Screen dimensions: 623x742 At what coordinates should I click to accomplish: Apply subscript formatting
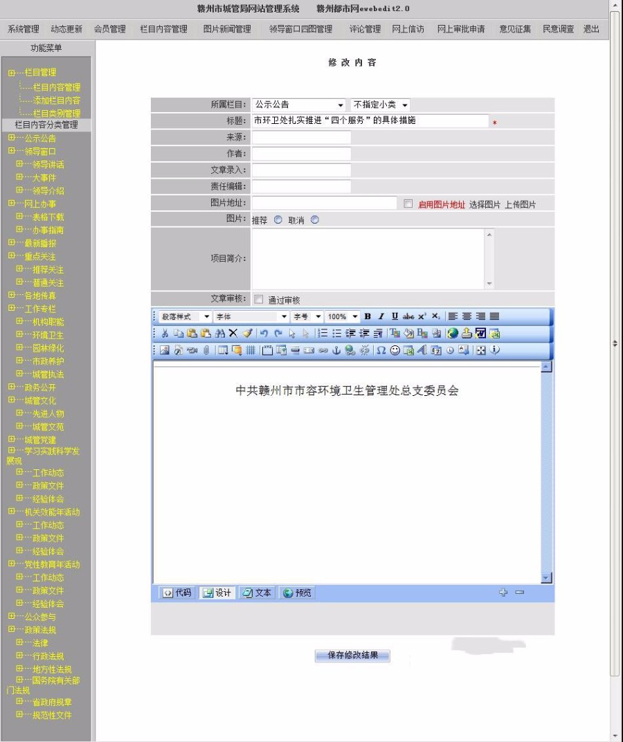click(435, 316)
